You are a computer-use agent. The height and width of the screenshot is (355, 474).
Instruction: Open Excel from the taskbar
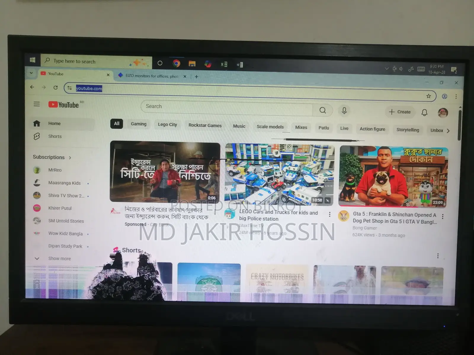[224, 64]
